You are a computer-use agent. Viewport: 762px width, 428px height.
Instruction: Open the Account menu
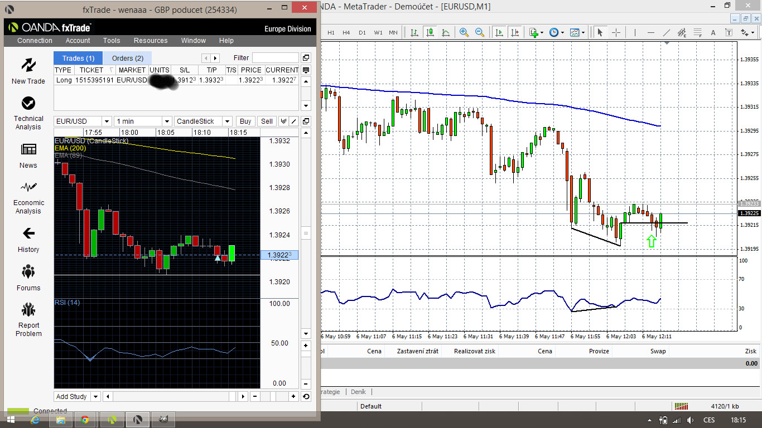(78, 41)
